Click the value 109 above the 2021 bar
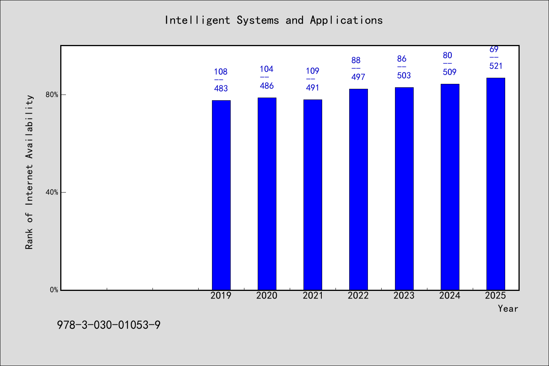This screenshot has height=366, width=549. click(x=312, y=71)
